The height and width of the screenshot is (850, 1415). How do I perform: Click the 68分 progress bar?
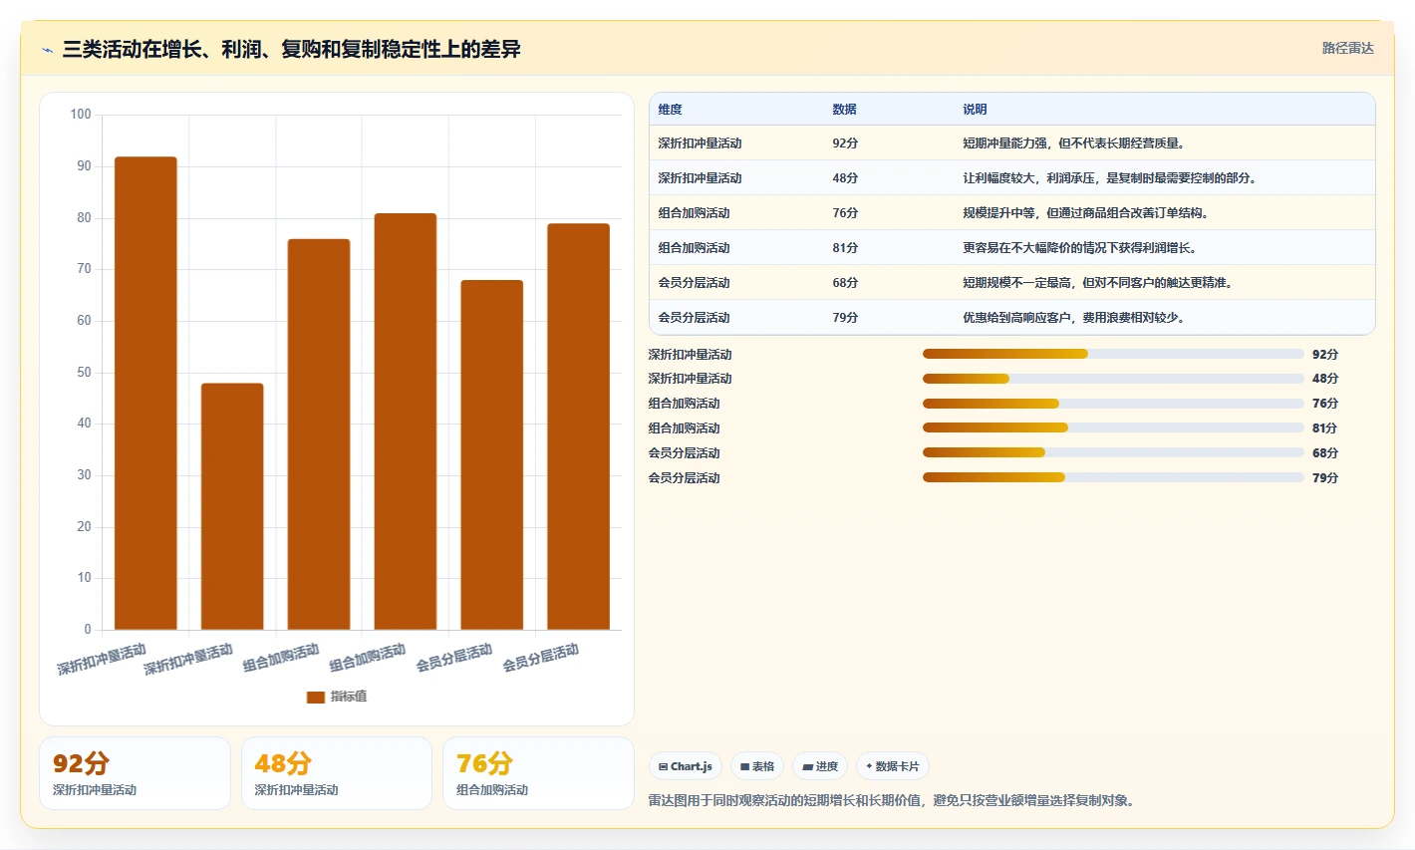(x=1113, y=452)
